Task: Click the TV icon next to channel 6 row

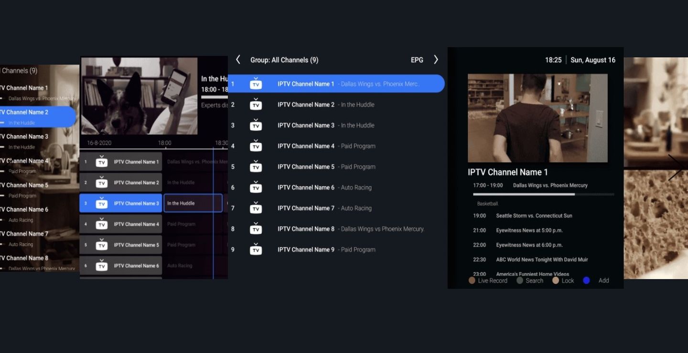Action: click(256, 187)
